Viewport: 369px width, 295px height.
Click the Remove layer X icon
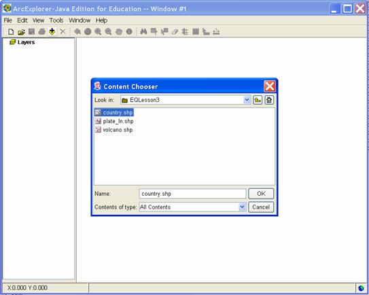[x=63, y=31]
